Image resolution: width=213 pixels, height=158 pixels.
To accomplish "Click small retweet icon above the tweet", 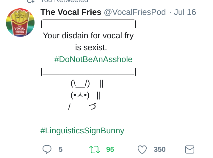I will (31, 1).
